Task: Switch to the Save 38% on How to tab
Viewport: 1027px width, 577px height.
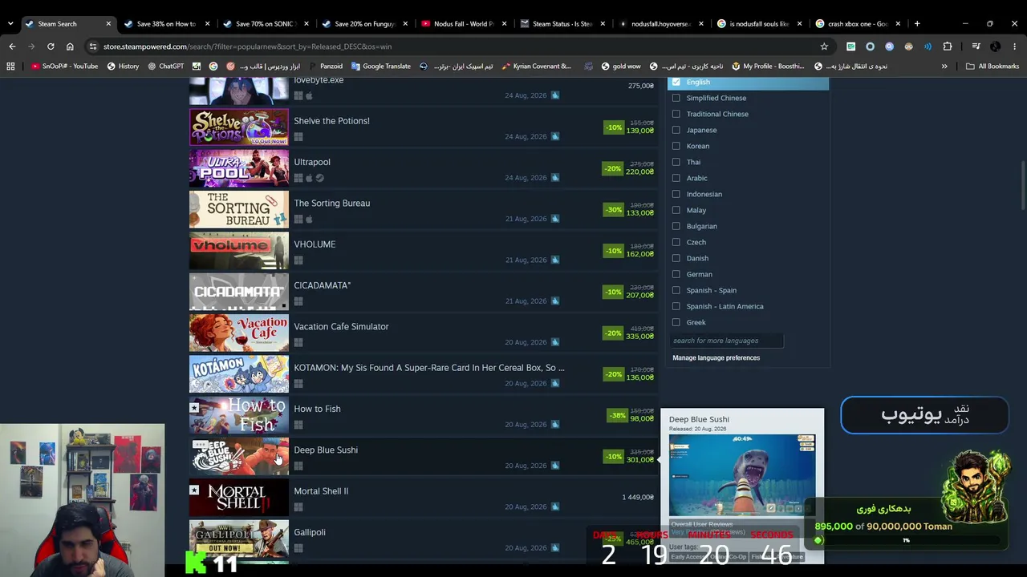Action: (167, 23)
